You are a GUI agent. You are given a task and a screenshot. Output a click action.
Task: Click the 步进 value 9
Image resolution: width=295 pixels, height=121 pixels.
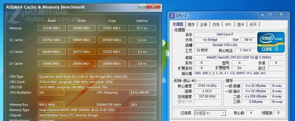tap(276, 63)
